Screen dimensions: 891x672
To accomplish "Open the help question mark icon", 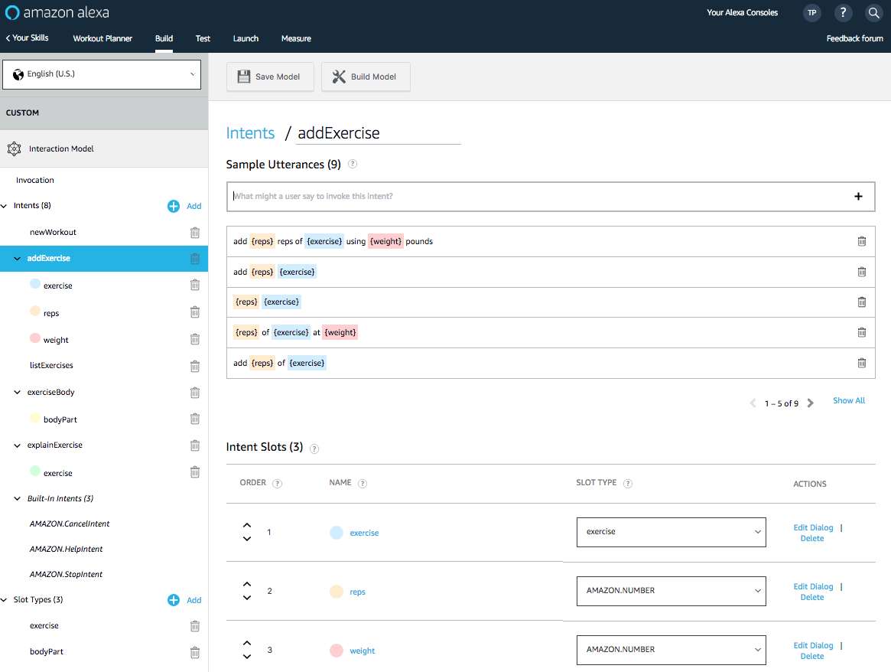I will point(843,12).
